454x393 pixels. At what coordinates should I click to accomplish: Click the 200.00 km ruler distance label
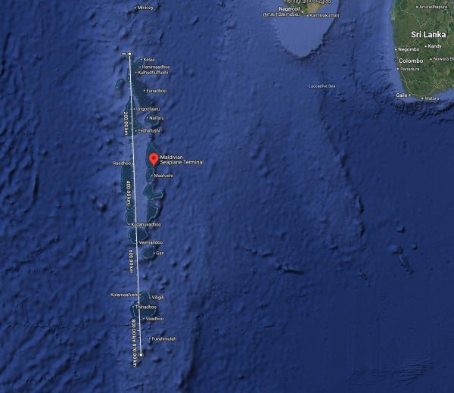(126, 123)
